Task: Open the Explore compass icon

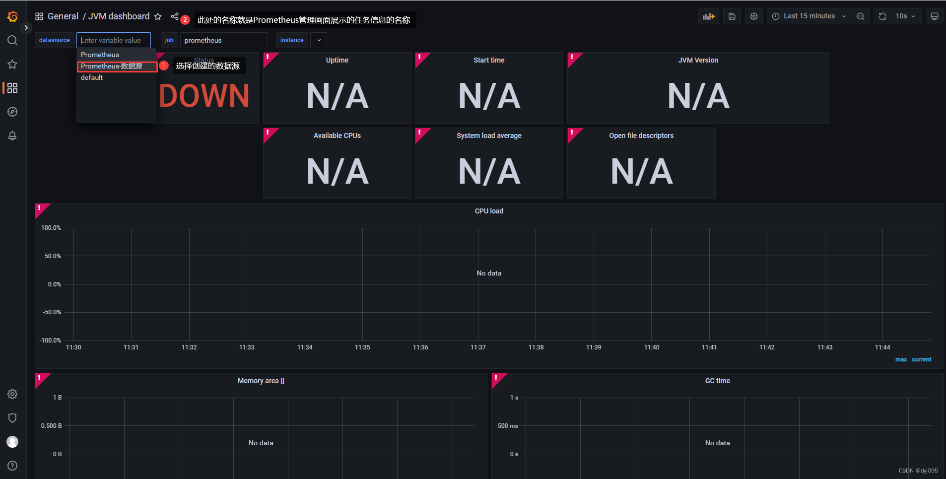Action: point(12,112)
